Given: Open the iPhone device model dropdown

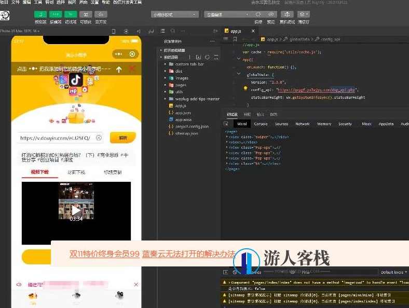Looking at the screenshot, I should (20, 31).
